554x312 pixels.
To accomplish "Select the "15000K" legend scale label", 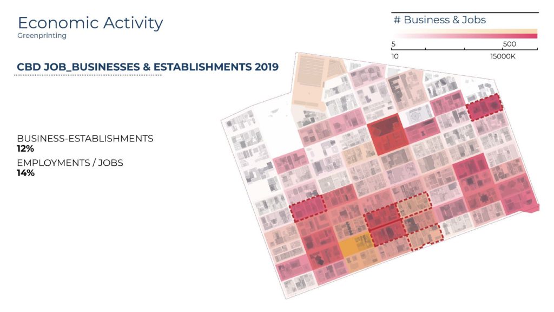I will [503, 56].
